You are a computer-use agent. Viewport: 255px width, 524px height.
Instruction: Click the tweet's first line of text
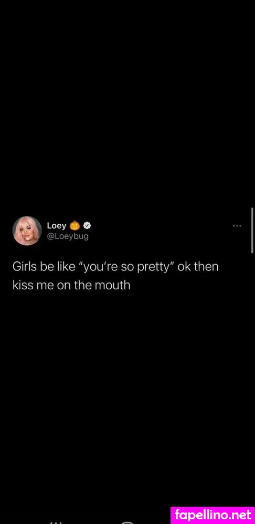[115, 268]
